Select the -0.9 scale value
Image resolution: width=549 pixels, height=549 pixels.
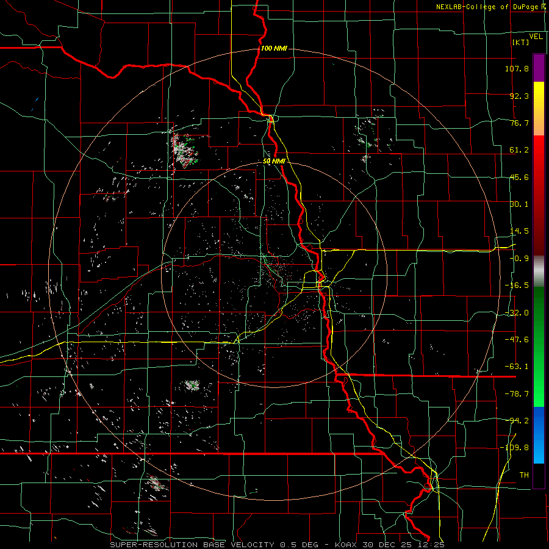coord(519,259)
